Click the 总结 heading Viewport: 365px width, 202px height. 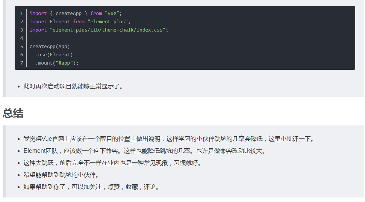(x=13, y=113)
